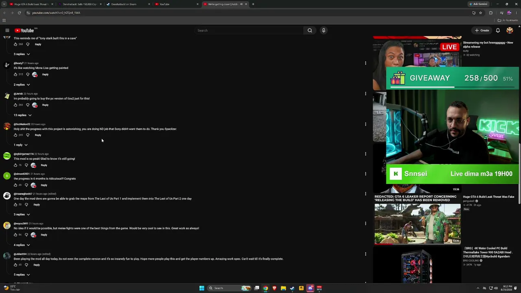Like the @SubNation22 comment
This screenshot has height=293, width=521.
pos(15,135)
